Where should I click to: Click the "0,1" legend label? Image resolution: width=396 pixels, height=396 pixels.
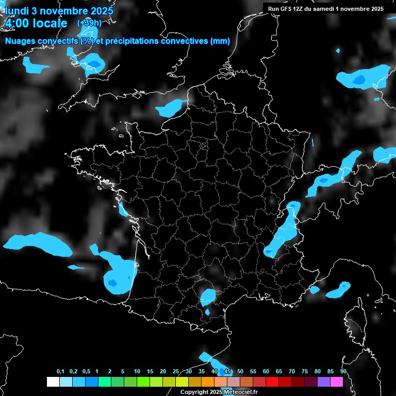[x=60, y=371]
